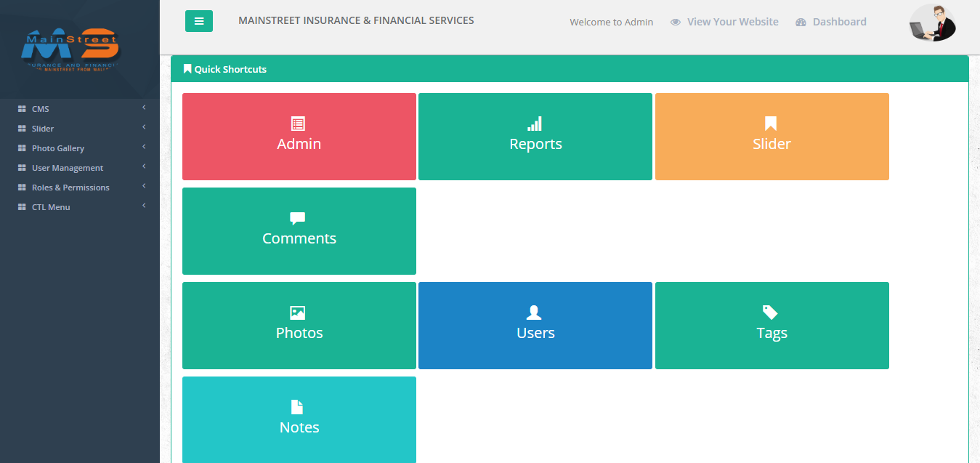Click the MainStreet logo in sidebar
Screen dimensions: 980x463
point(70,49)
